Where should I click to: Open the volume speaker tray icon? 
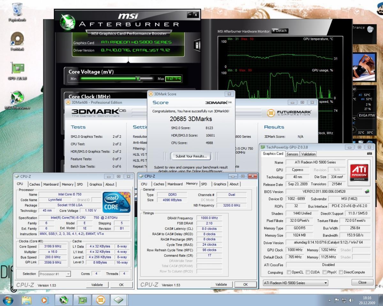coord(351,300)
